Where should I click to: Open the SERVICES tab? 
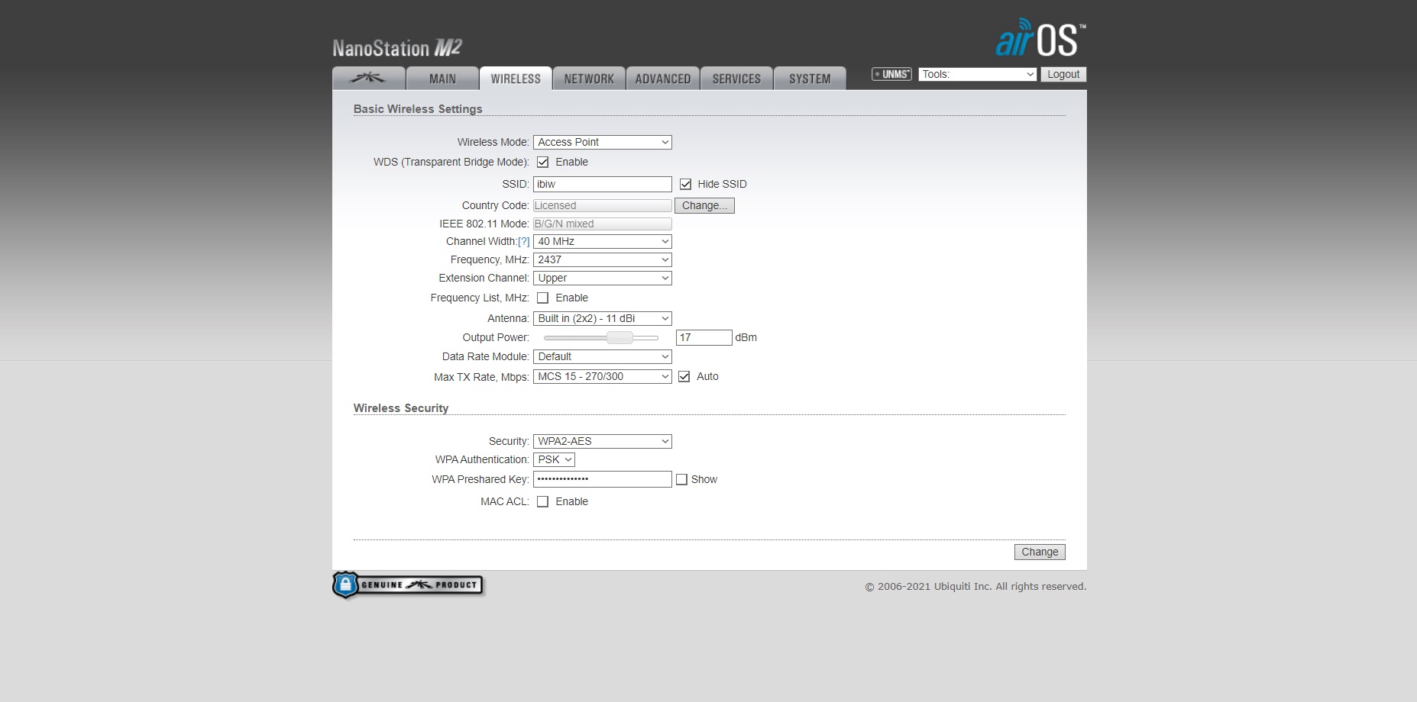pos(736,79)
